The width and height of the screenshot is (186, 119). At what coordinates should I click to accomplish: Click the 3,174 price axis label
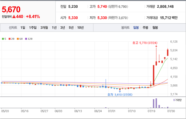pos(174,94)
